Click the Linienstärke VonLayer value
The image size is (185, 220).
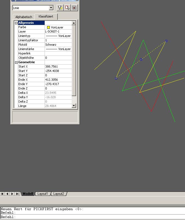coord(58,49)
